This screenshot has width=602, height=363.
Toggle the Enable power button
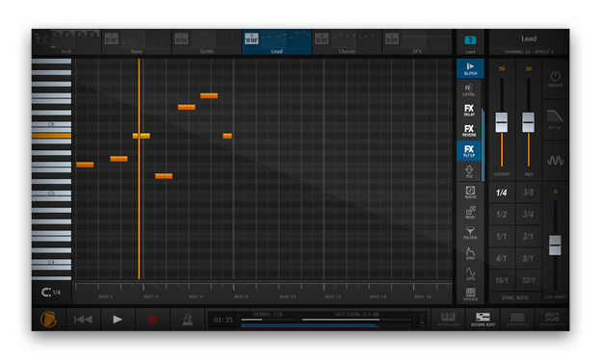tap(555, 79)
